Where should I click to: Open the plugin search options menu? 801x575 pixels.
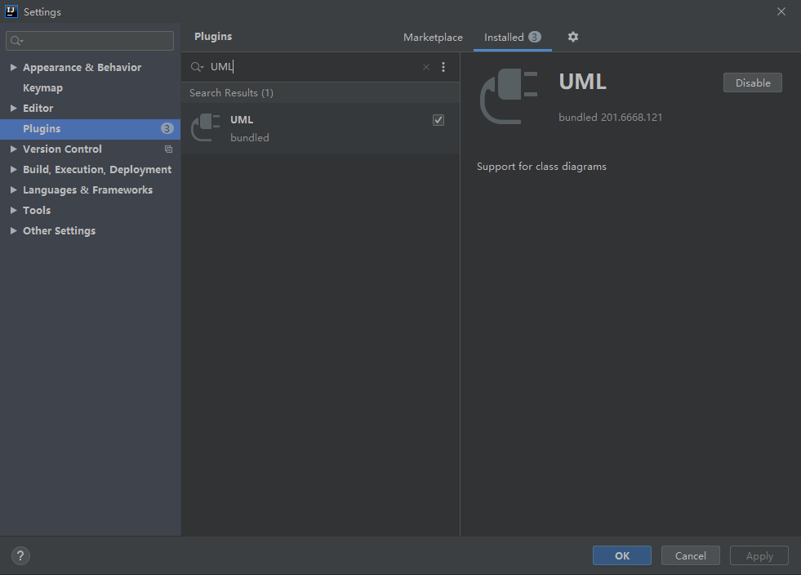pyautogui.click(x=443, y=68)
